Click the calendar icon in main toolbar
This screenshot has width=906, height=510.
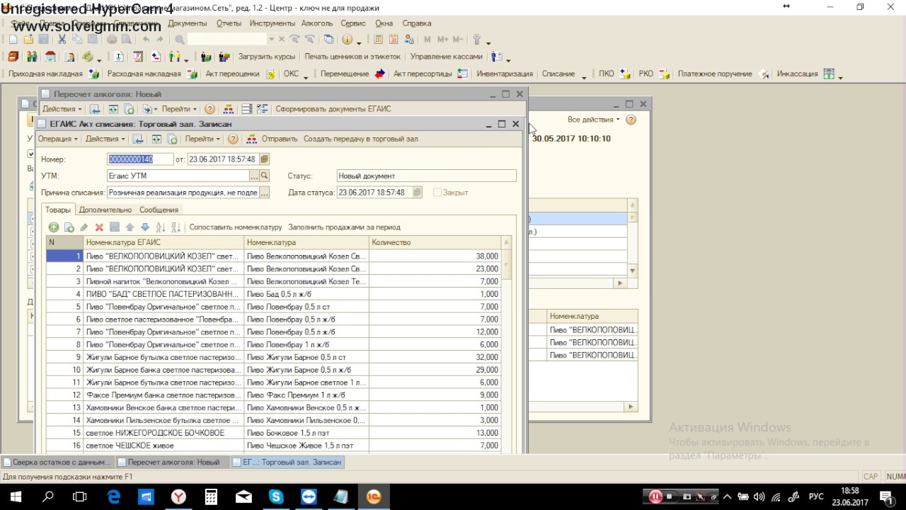point(393,40)
